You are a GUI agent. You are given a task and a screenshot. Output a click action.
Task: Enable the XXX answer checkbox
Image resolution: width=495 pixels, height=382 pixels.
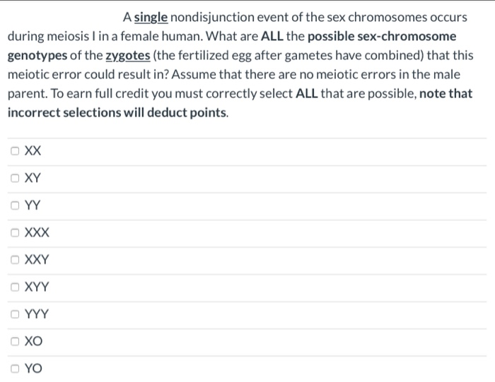point(15,232)
